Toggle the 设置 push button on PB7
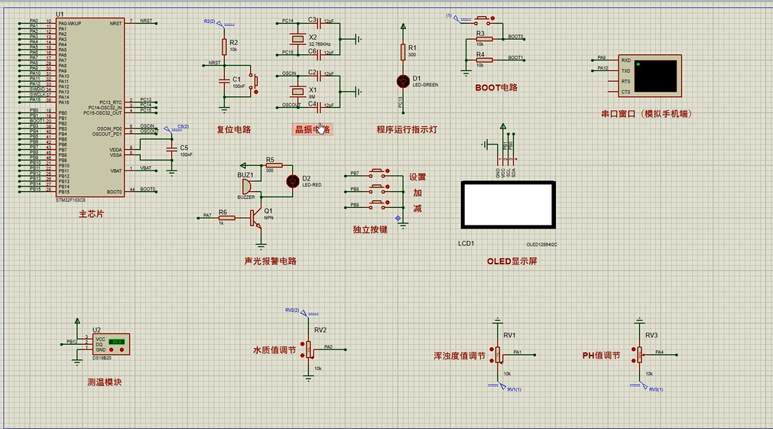773x429 pixels. click(x=378, y=173)
